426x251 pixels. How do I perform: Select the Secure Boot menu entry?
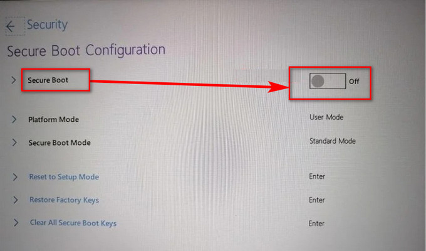(x=48, y=80)
